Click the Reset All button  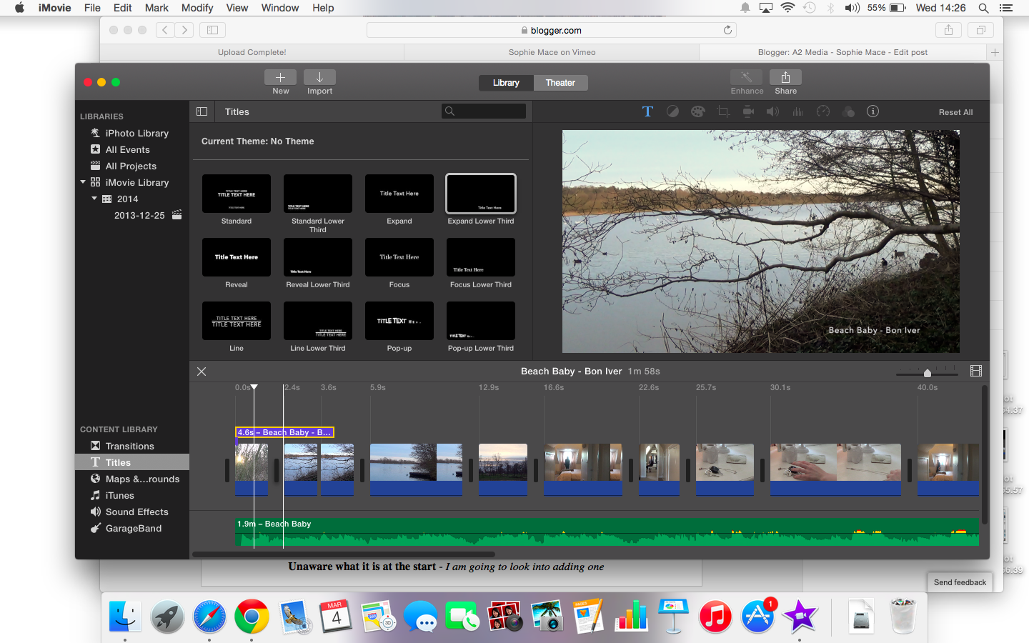tap(955, 112)
